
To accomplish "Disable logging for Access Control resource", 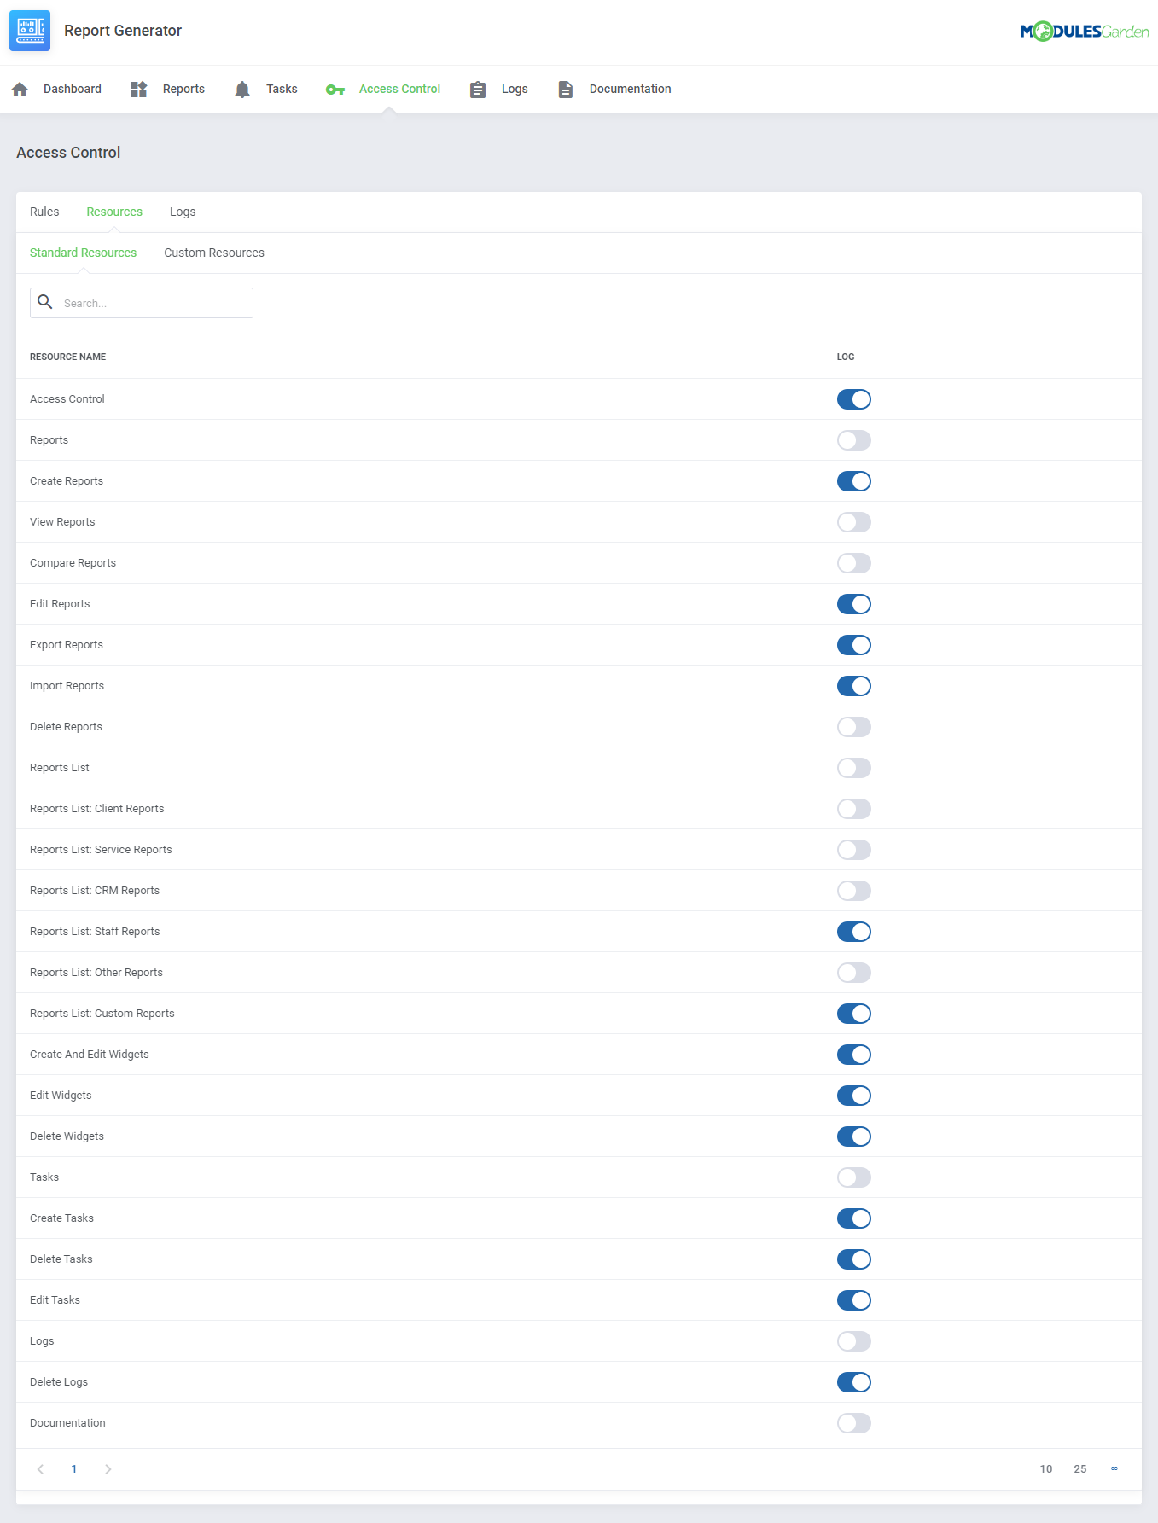I will click(853, 399).
